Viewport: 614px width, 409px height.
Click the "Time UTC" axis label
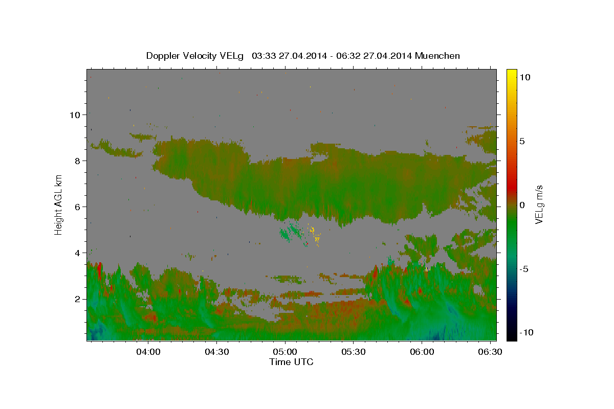pyautogui.click(x=291, y=362)
